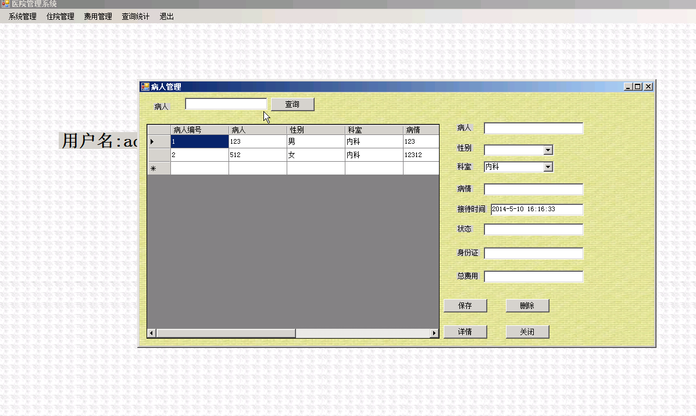Open the 住院管理 menu
The height and width of the screenshot is (416, 696).
60,16
